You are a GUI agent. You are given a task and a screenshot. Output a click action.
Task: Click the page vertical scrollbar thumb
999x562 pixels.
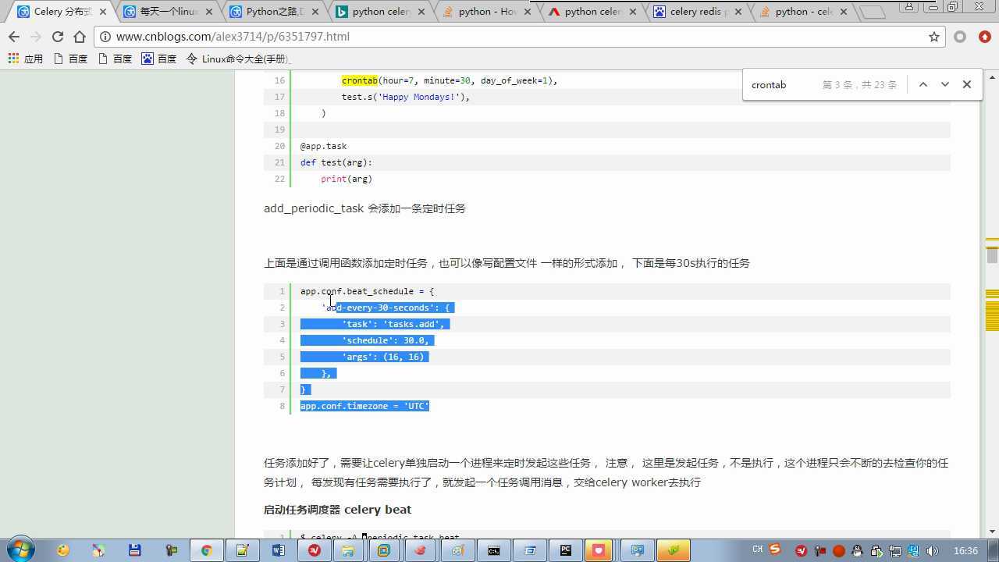pos(993,255)
